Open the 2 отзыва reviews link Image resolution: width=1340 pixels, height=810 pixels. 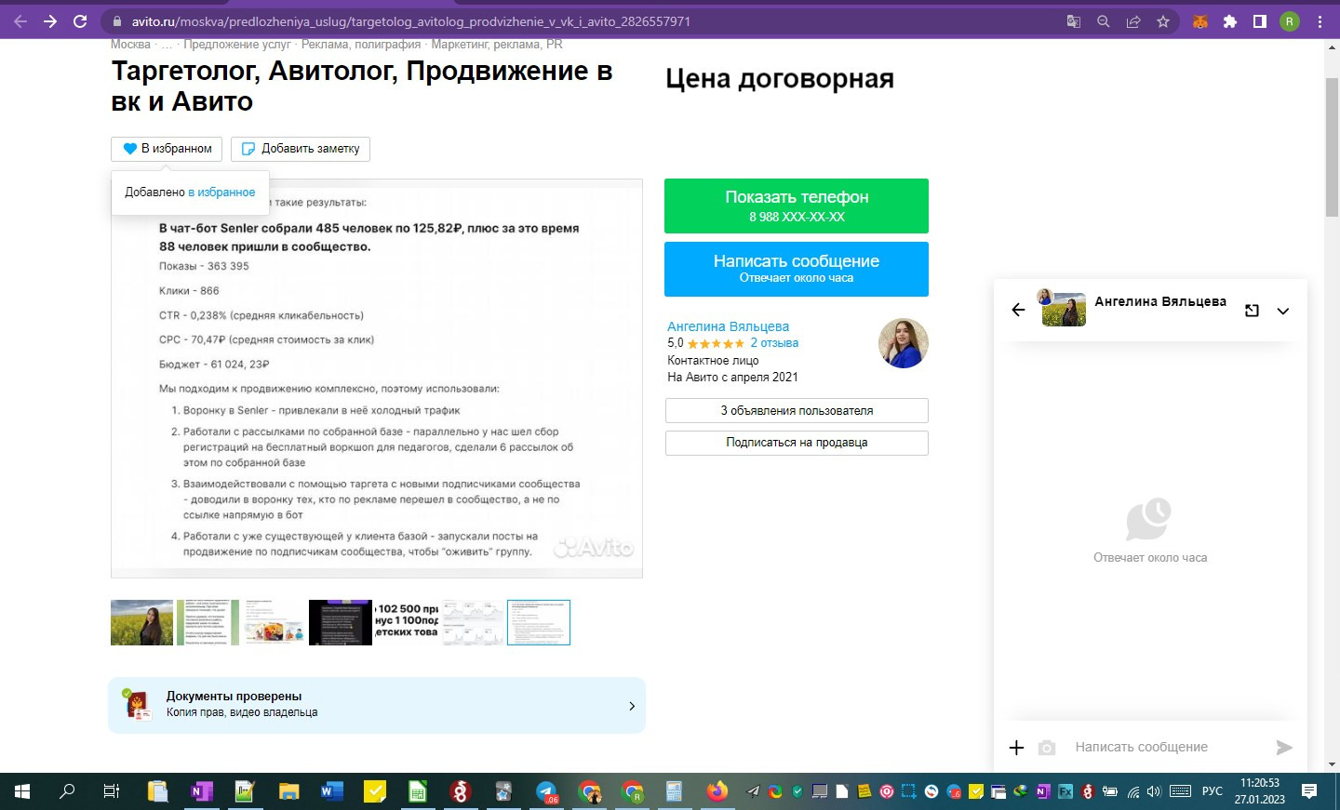774,343
